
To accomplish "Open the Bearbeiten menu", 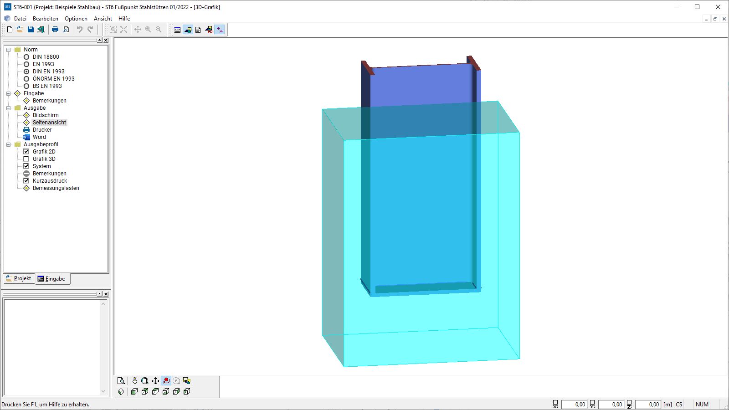I will (46, 19).
